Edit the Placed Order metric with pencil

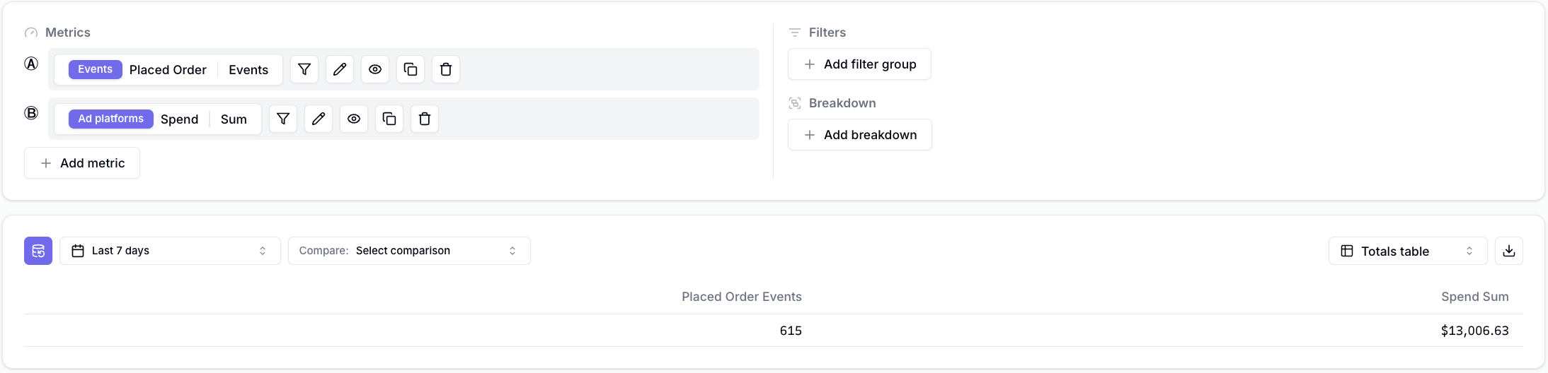point(340,69)
